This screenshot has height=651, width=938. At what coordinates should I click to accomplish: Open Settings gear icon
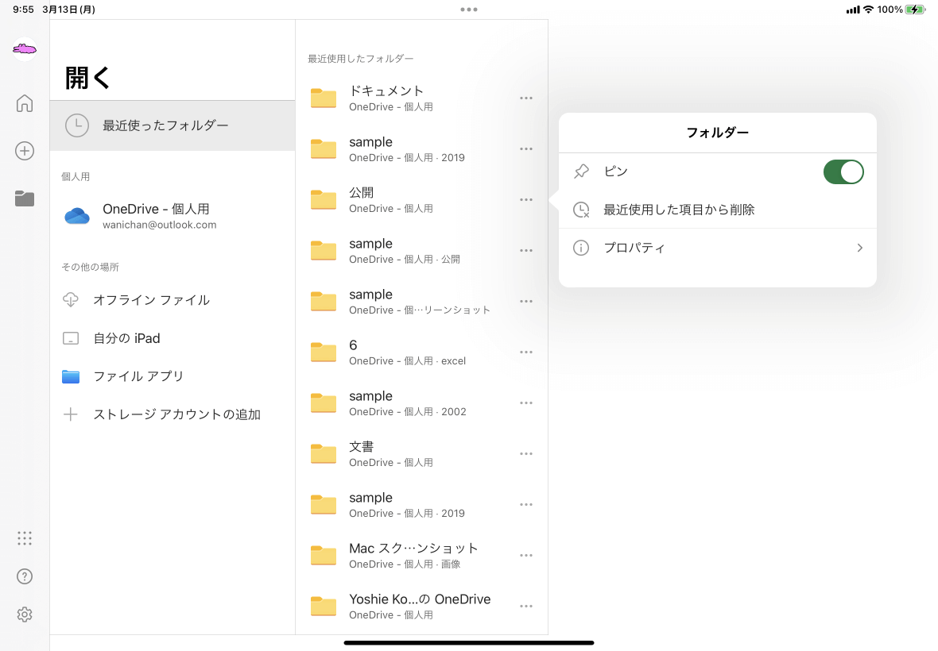(x=25, y=614)
